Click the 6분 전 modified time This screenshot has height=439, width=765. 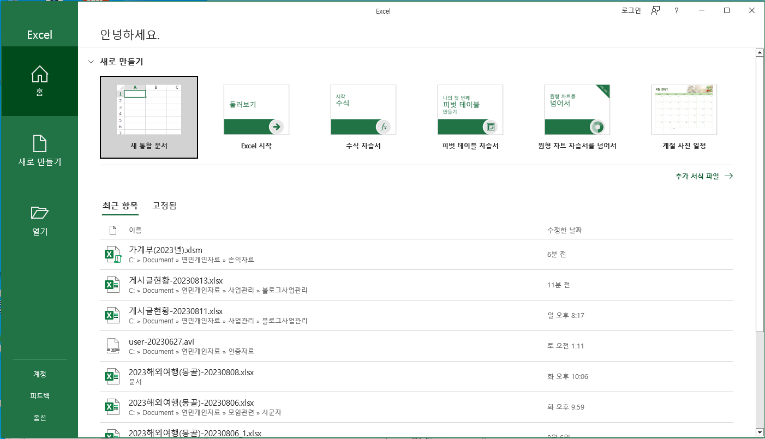pos(557,255)
